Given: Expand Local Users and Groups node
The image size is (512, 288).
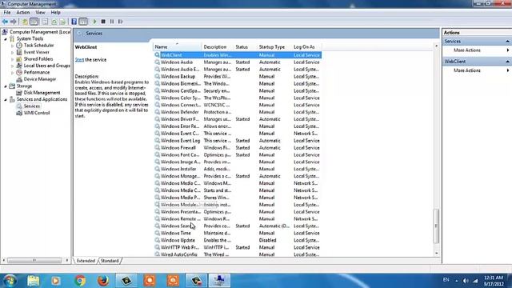Looking at the screenshot, I should pyautogui.click(x=13, y=66).
